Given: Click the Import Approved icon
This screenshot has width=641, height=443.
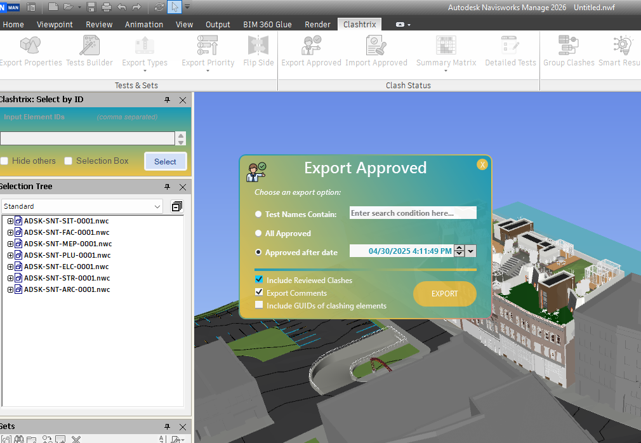Looking at the screenshot, I should click(376, 46).
